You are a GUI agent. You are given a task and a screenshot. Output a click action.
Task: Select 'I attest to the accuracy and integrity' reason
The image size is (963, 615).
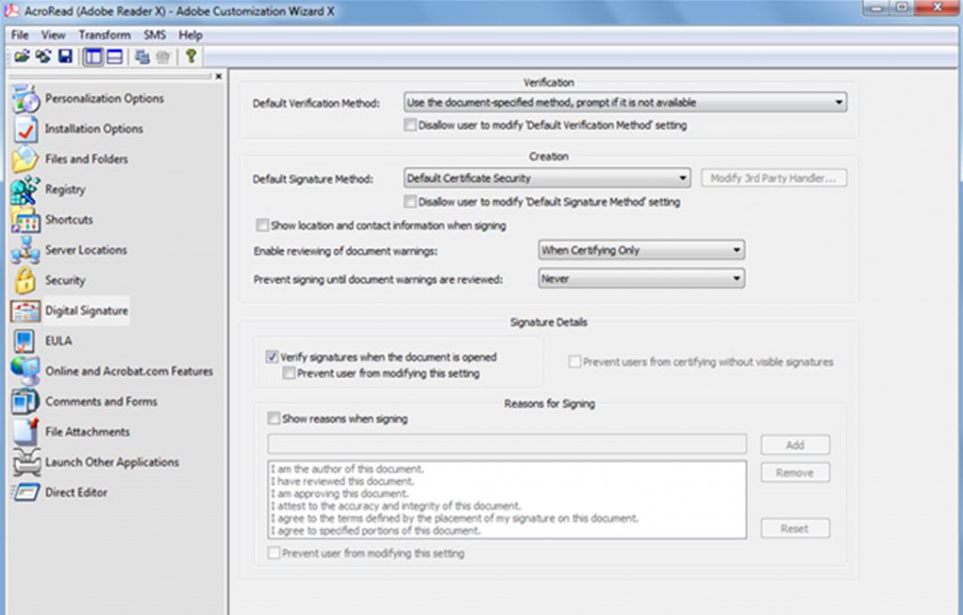pos(396,506)
